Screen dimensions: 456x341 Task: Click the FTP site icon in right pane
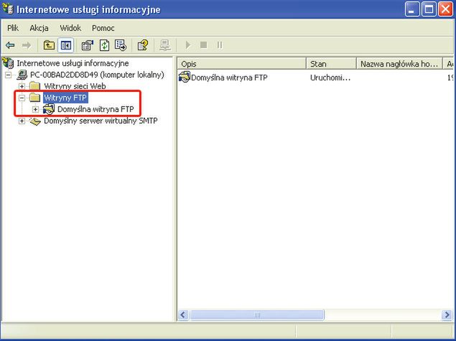tap(184, 77)
